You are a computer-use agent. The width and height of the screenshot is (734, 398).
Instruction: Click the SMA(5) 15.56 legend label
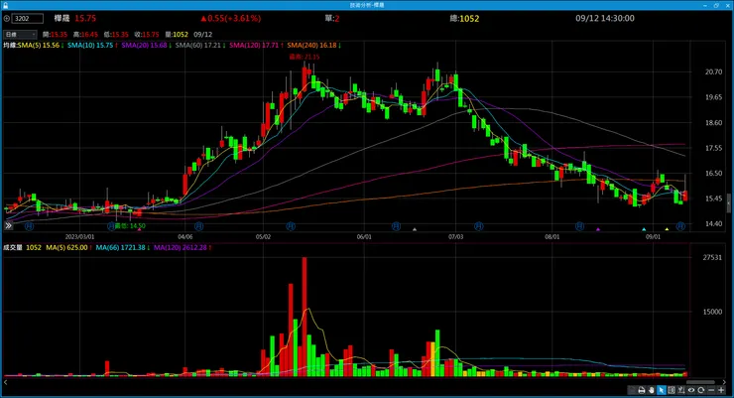(39, 46)
